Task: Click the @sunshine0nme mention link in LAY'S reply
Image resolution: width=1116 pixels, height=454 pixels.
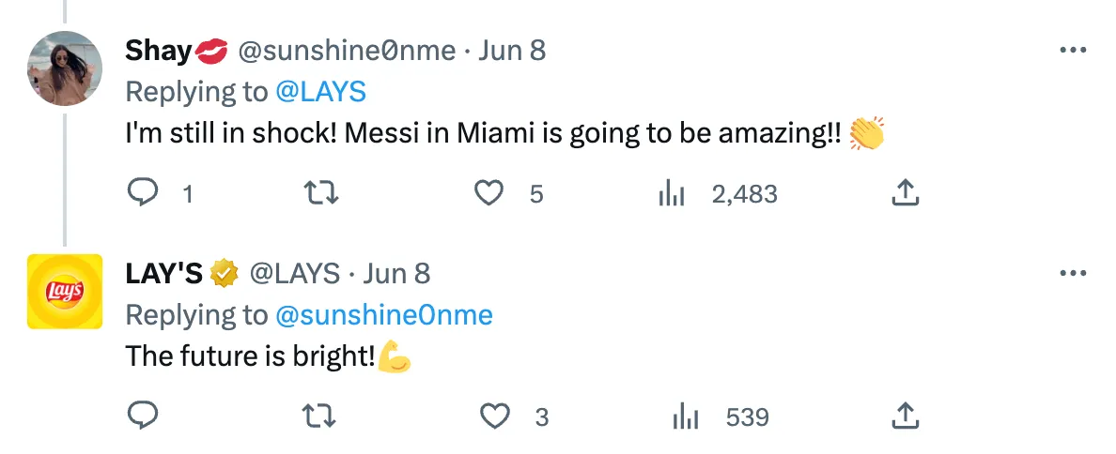Action: 383,315
